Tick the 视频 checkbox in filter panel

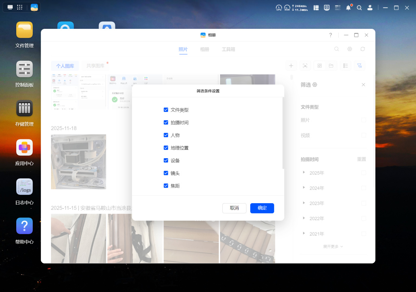tap(364, 135)
